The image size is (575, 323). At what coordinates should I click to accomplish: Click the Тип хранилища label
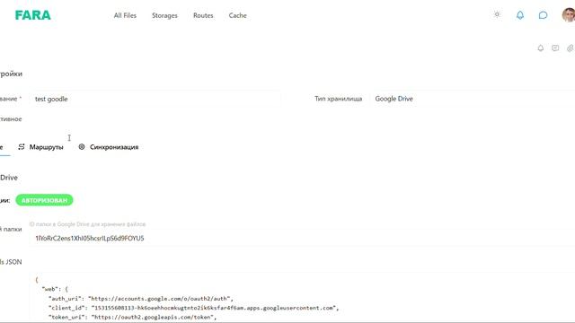coord(338,99)
